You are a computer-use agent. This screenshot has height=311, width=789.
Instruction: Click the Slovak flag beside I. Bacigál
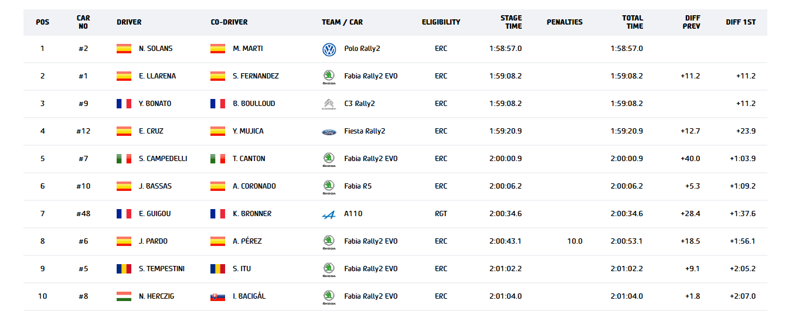pyautogui.click(x=217, y=296)
